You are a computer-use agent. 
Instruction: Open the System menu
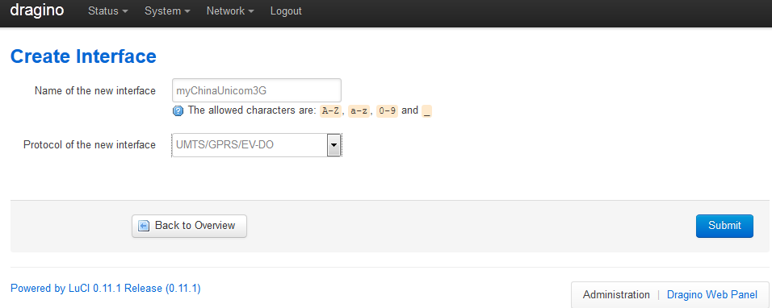click(167, 10)
